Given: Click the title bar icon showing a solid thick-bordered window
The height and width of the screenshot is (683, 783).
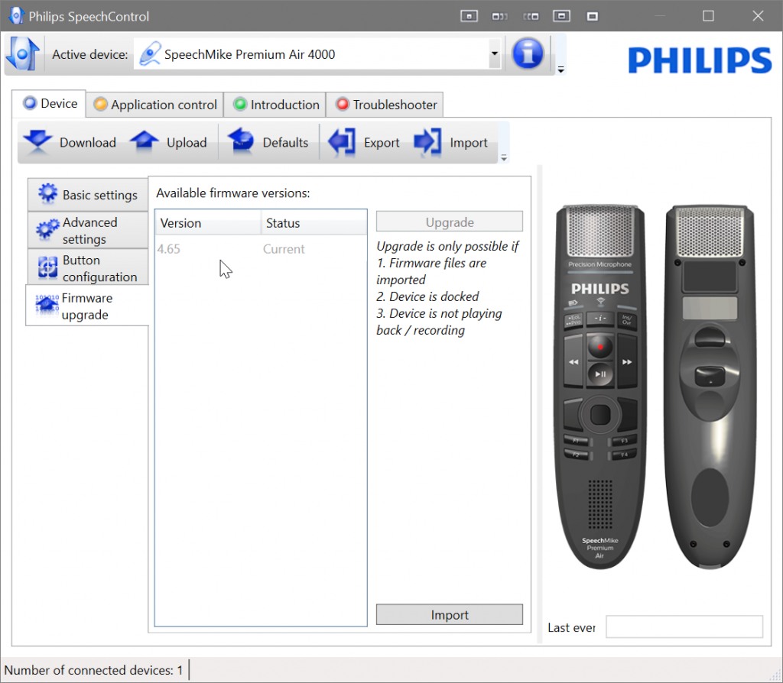Looking at the screenshot, I should (x=593, y=17).
